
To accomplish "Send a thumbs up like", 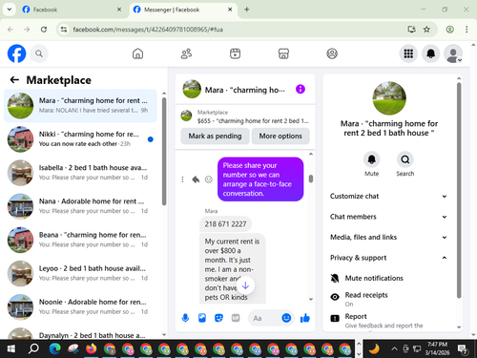I will 305,318.
